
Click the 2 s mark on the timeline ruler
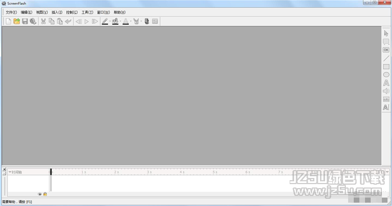click(116, 172)
